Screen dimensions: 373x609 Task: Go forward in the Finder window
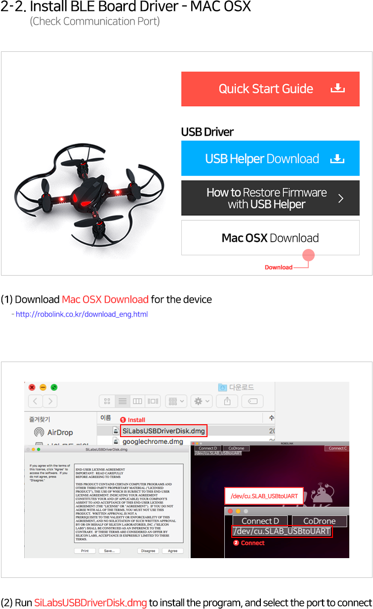coord(50,401)
